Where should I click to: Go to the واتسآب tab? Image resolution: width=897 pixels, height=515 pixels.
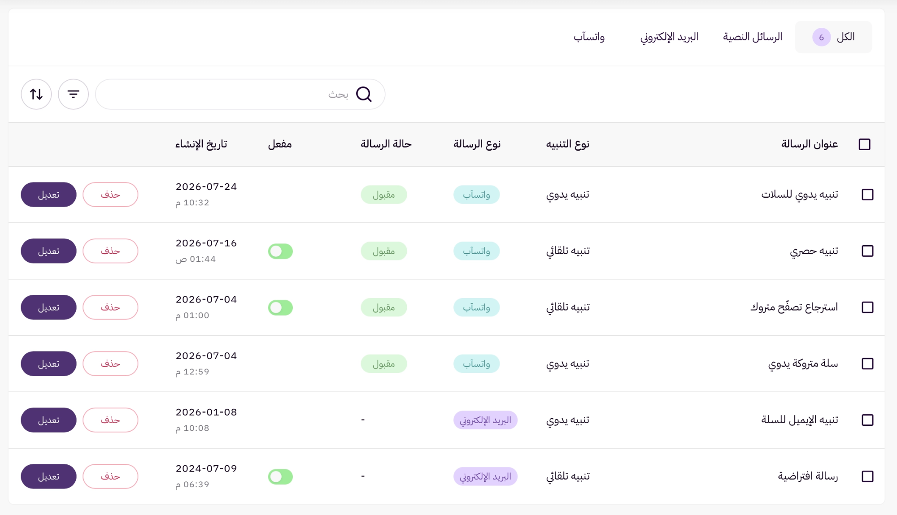(x=589, y=37)
